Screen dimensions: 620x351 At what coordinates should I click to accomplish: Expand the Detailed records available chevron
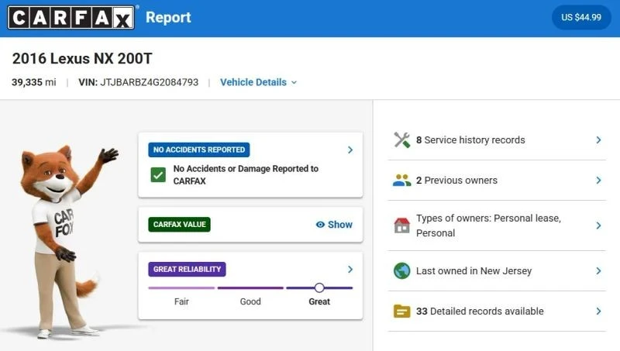click(598, 311)
